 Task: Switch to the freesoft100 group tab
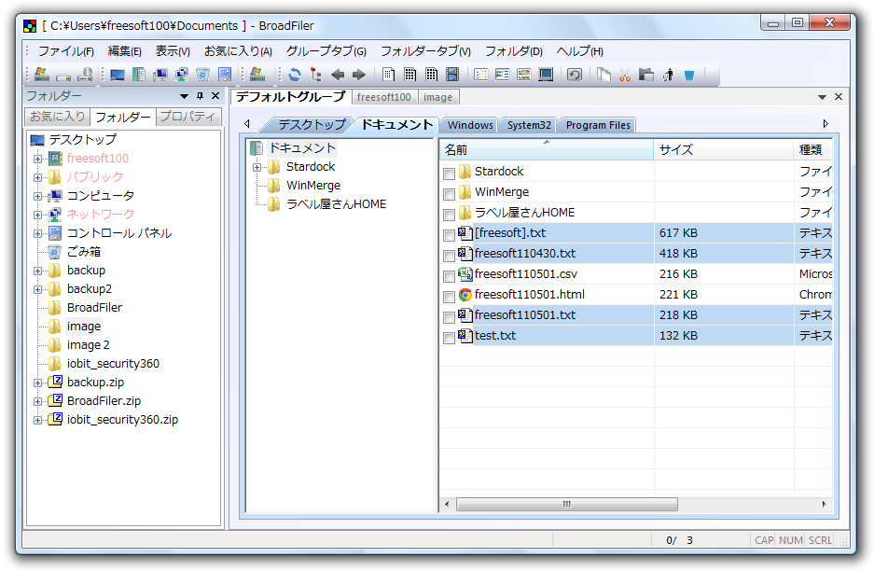[x=384, y=97]
